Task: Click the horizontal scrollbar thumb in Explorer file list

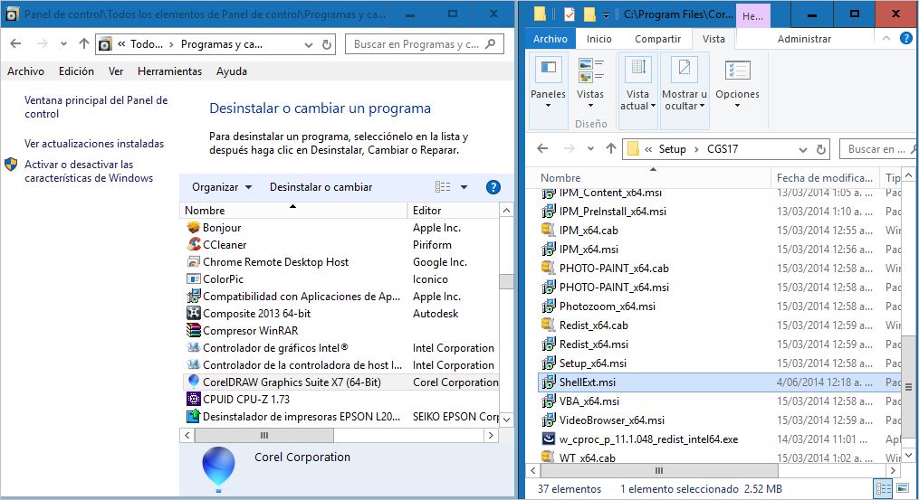Action: click(x=659, y=470)
